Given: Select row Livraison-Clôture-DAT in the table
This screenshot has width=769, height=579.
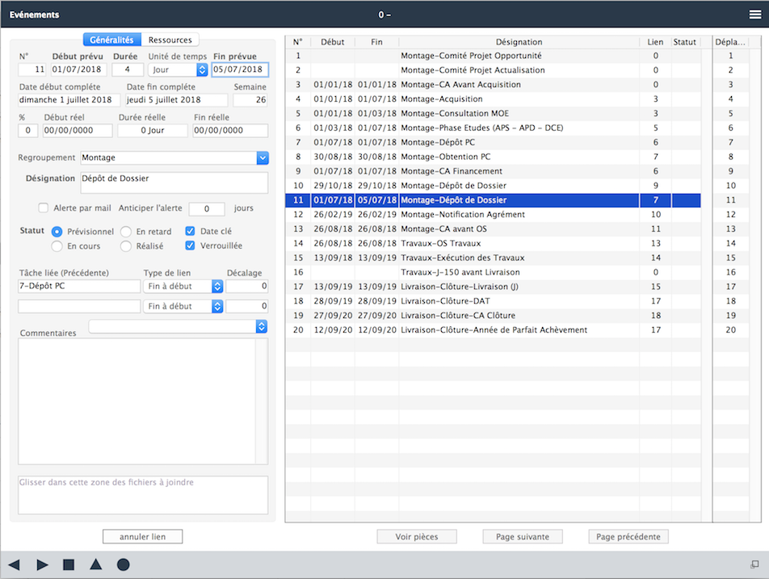Looking at the screenshot, I should pos(493,301).
